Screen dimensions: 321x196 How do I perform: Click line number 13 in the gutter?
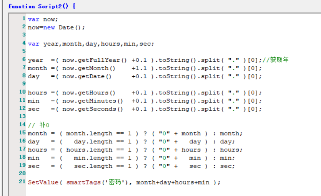tap(22, 116)
